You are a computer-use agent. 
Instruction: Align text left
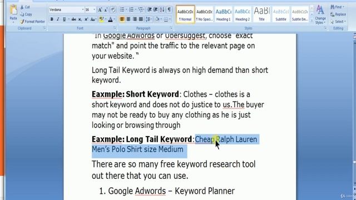point(122,19)
